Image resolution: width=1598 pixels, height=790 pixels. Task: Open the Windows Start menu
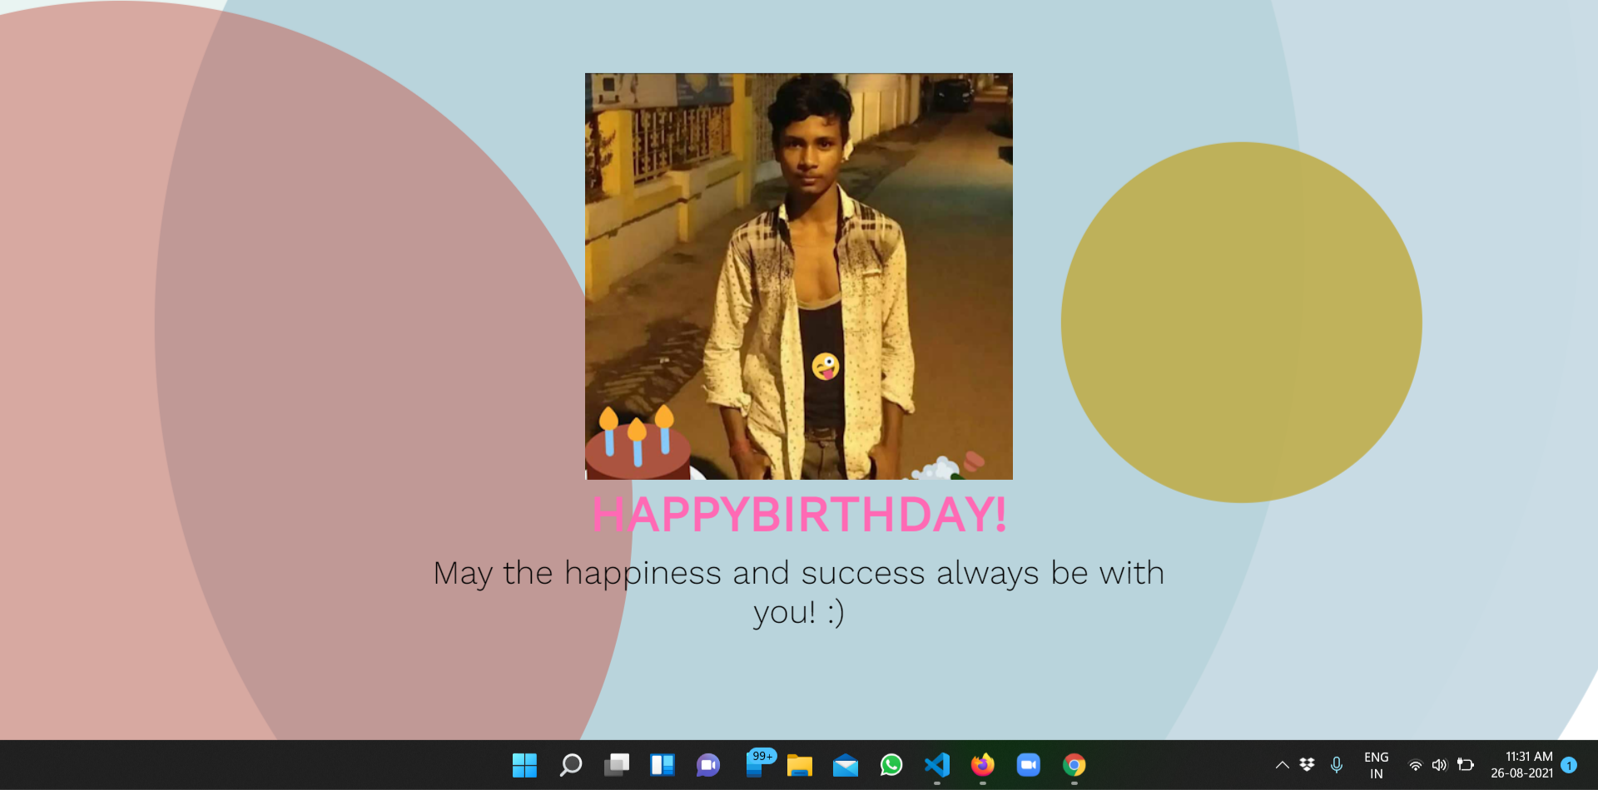(x=524, y=765)
